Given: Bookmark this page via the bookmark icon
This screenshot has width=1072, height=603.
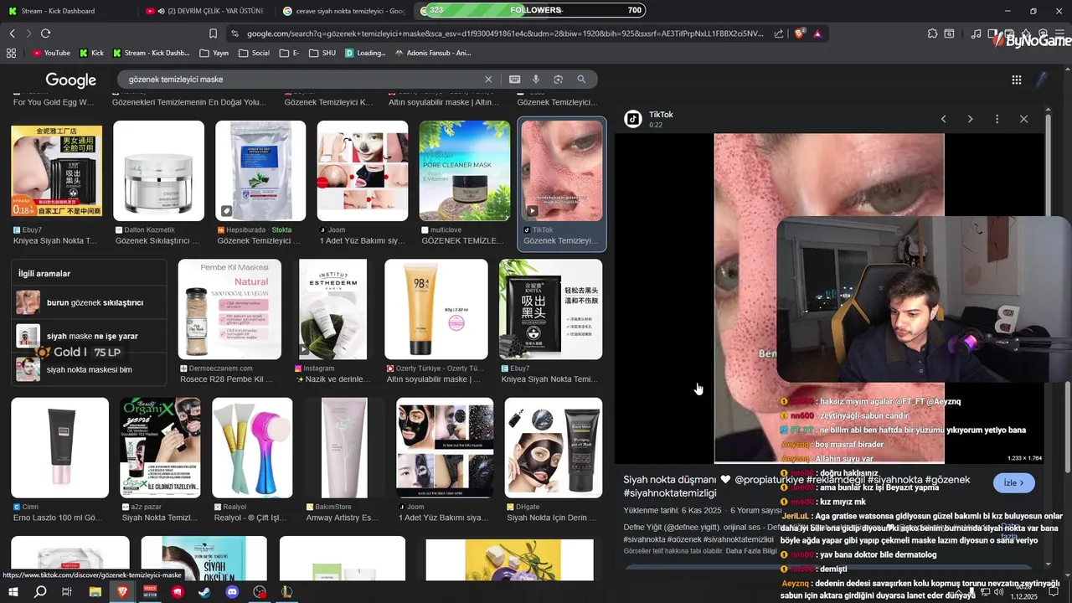Looking at the screenshot, I should [x=213, y=33].
